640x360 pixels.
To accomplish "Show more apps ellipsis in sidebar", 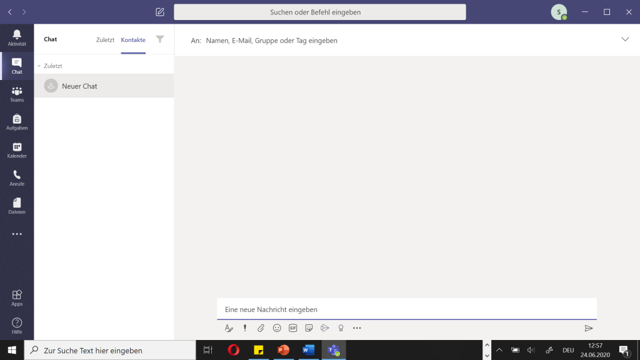I will click(x=17, y=234).
